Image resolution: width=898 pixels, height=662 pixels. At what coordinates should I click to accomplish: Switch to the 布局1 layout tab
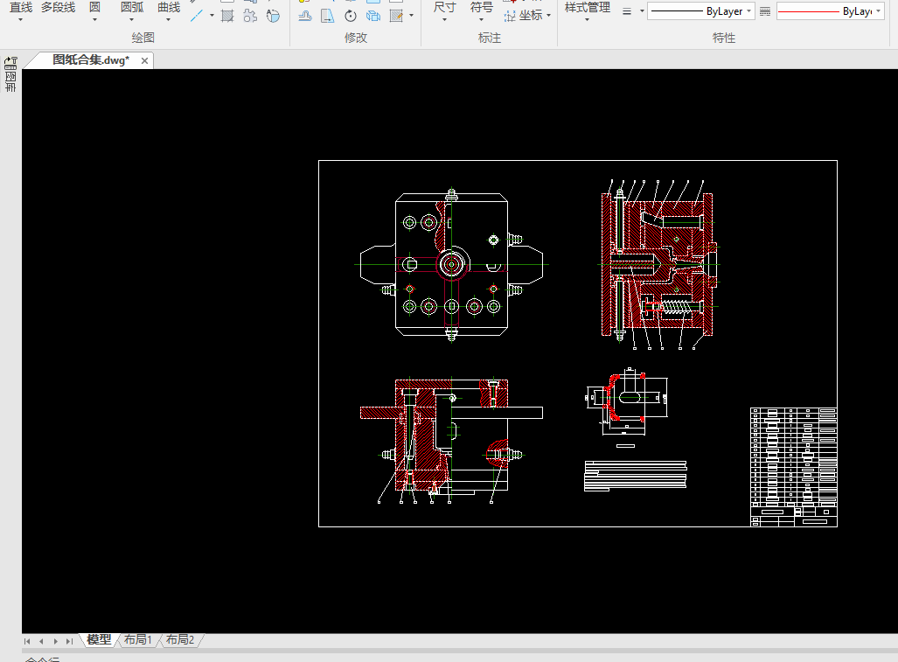tap(138, 640)
